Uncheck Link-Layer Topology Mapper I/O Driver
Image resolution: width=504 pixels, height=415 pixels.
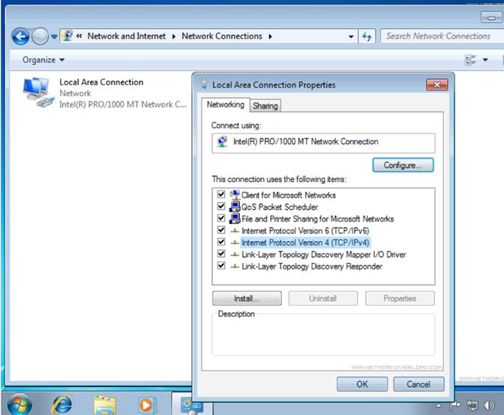click(221, 253)
